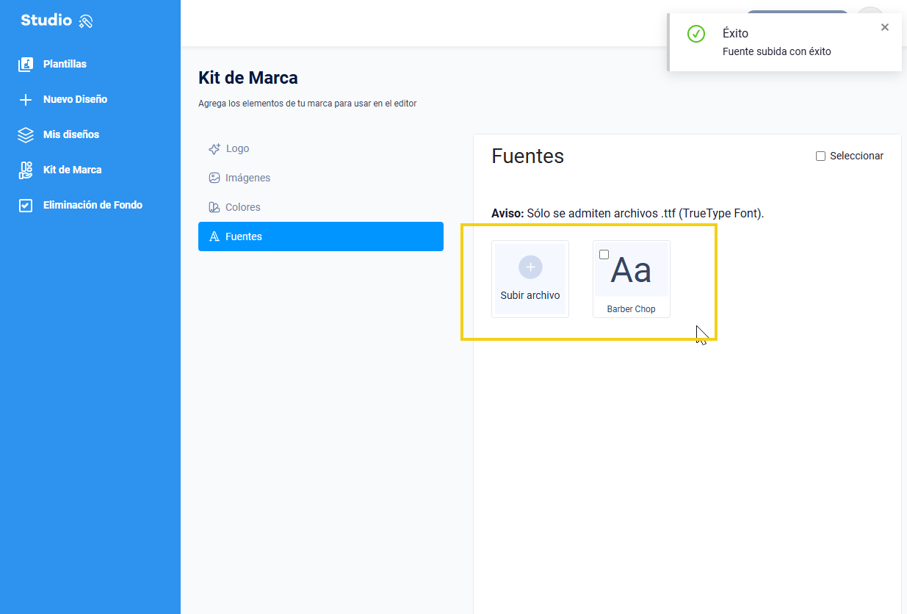Close the Éxito notification
Viewport: 907px width, 614px height.
[885, 27]
